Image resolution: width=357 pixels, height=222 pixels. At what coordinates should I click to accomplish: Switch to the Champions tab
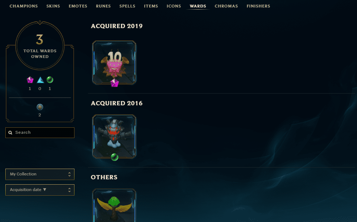coord(24,6)
